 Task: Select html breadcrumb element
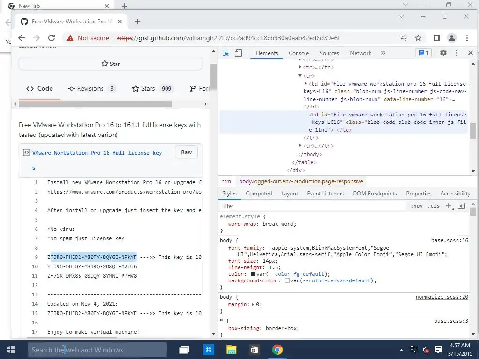227,181
